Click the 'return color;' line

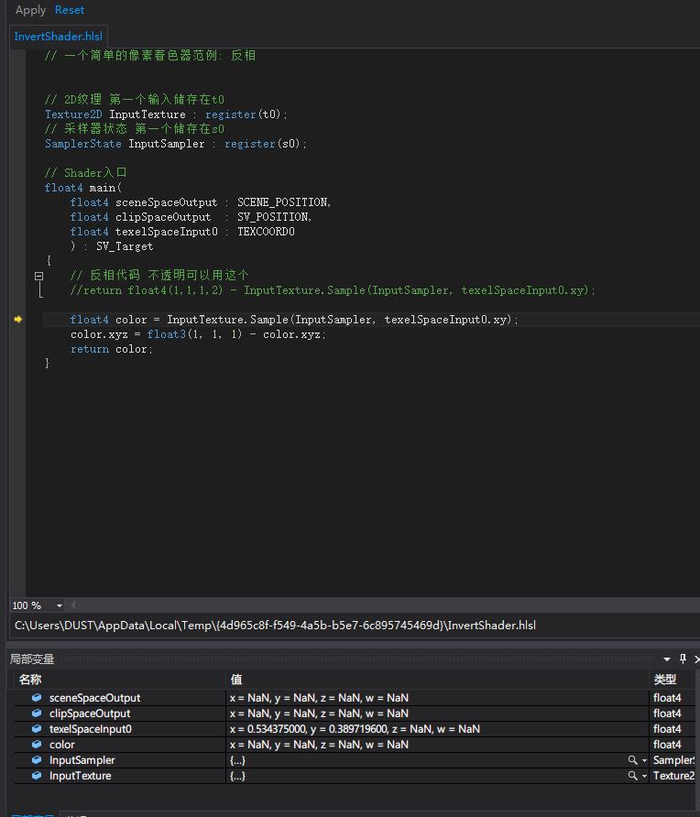(x=112, y=349)
